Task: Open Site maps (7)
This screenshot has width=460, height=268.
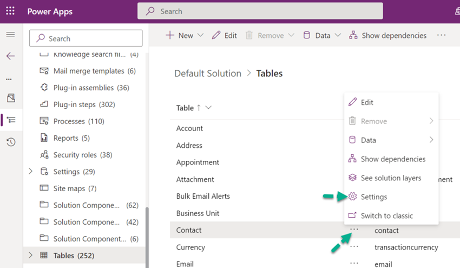Action: pyautogui.click(x=68, y=188)
